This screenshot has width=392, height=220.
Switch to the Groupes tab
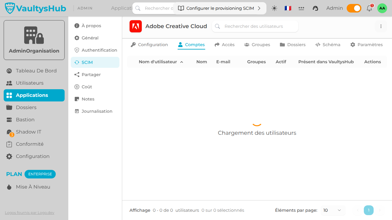point(257,45)
